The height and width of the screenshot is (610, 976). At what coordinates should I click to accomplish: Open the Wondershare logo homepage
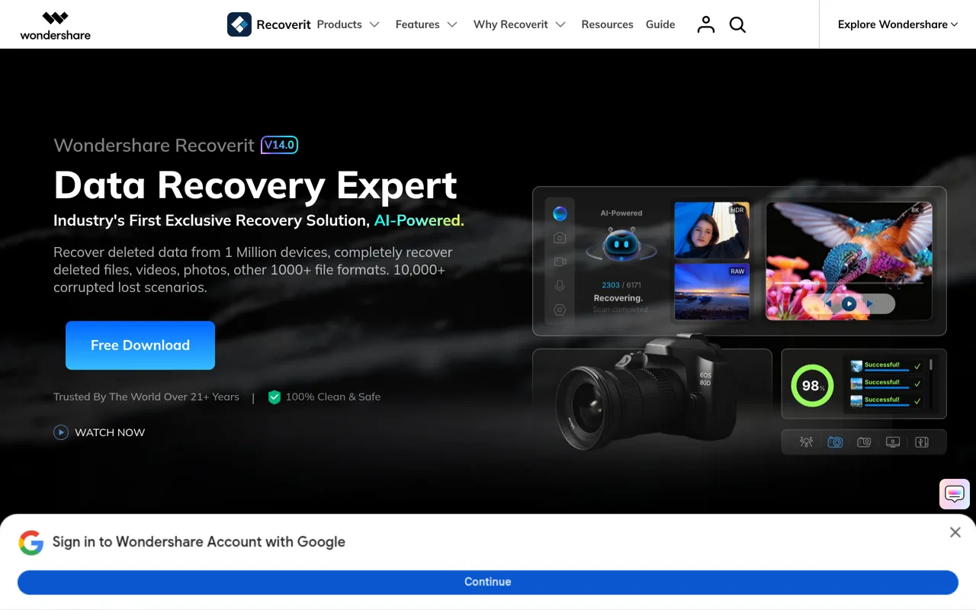coord(55,25)
